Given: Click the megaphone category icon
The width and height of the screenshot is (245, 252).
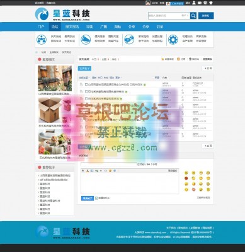Looking at the screenshot, I should (x=86, y=39).
